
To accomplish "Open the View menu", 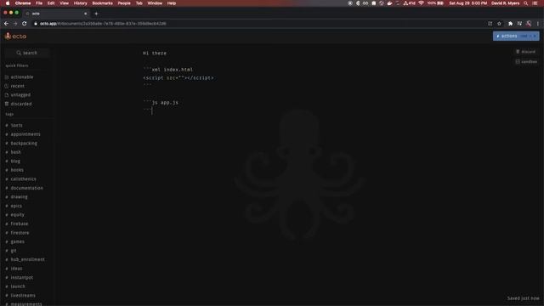I will [x=65, y=3].
